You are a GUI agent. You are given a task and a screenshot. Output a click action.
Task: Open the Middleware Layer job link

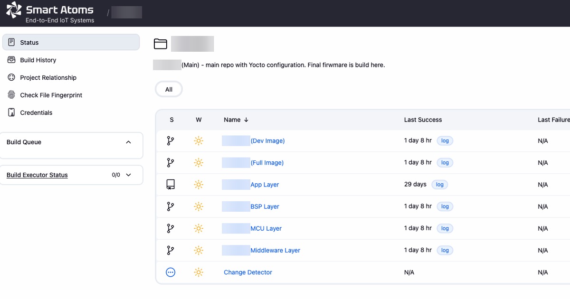pos(275,250)
